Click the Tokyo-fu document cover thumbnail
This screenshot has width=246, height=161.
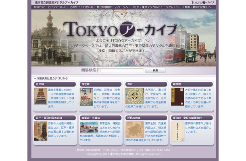coord(177,132)
